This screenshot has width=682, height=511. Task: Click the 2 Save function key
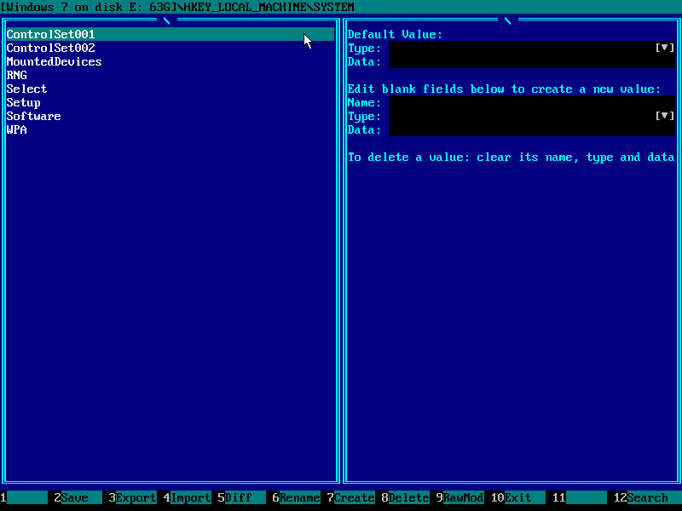(78, 497)
